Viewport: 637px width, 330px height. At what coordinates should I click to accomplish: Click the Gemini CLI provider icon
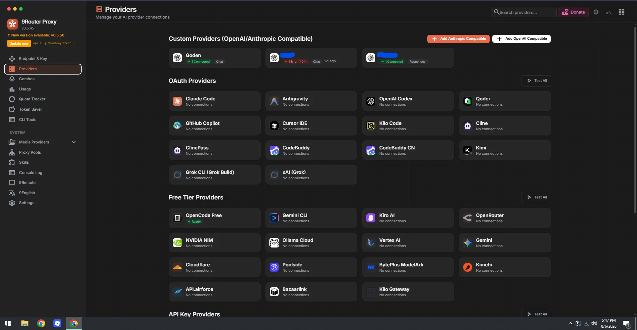274,218
